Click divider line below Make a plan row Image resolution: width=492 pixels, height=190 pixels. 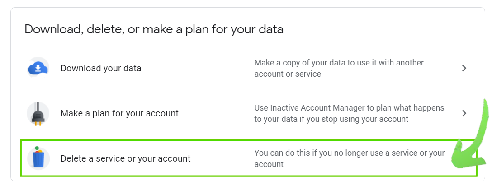pos(254,136)
